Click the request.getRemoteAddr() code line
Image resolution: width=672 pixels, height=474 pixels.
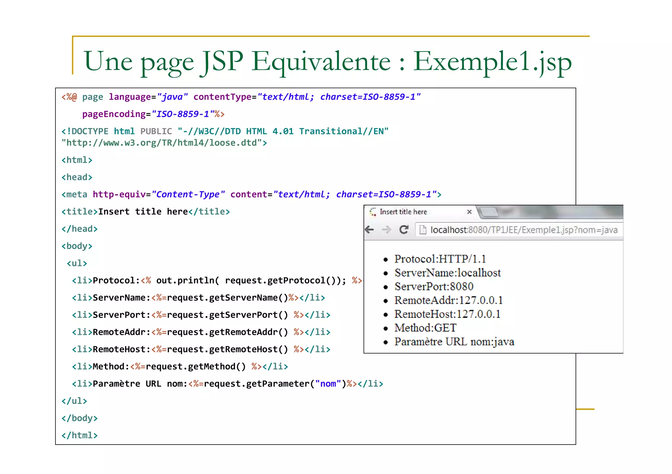tap(201, 332)
